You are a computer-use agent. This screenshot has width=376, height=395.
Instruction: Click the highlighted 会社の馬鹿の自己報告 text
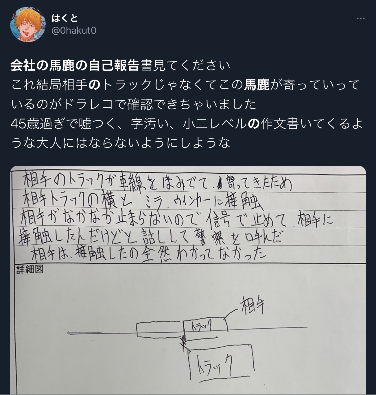point(75,66)
